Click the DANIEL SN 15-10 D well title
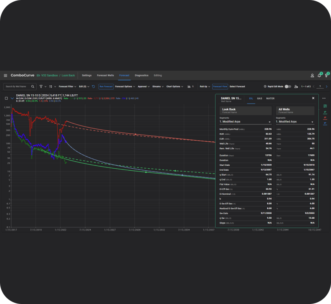This screenshot has width=331, height=304. [x=47, y=96]
